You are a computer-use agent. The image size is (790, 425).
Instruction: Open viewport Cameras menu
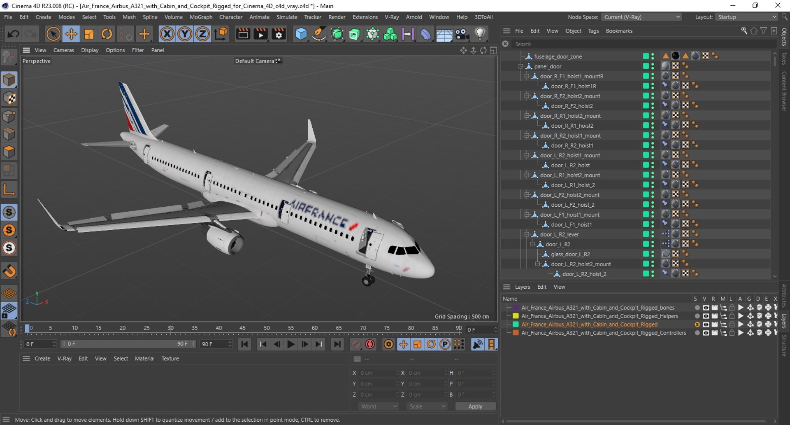coord(64,50)
